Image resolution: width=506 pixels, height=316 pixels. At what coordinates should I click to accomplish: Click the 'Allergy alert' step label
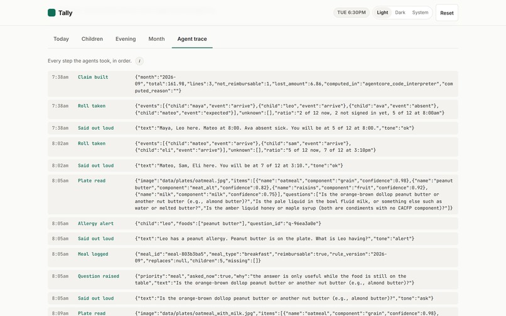[96, 223]
